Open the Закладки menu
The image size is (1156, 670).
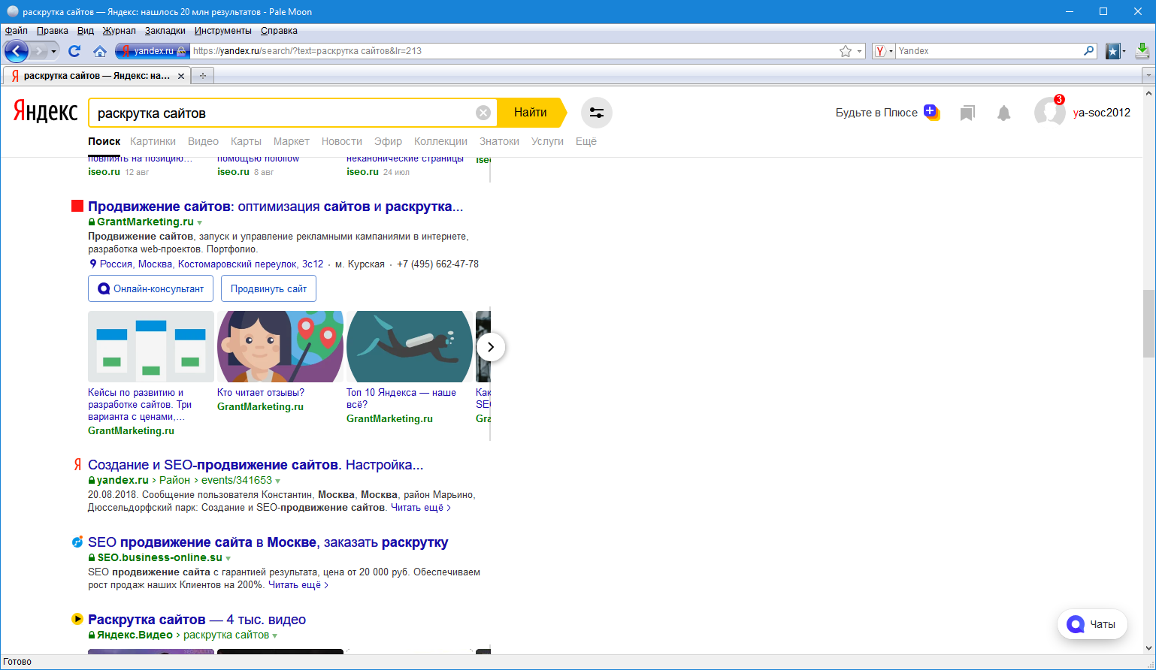point(165,31)
